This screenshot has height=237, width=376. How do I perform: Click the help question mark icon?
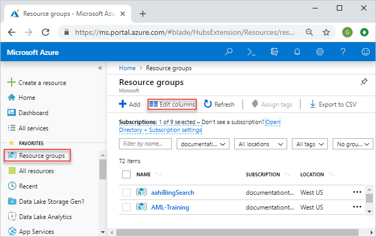343,52
